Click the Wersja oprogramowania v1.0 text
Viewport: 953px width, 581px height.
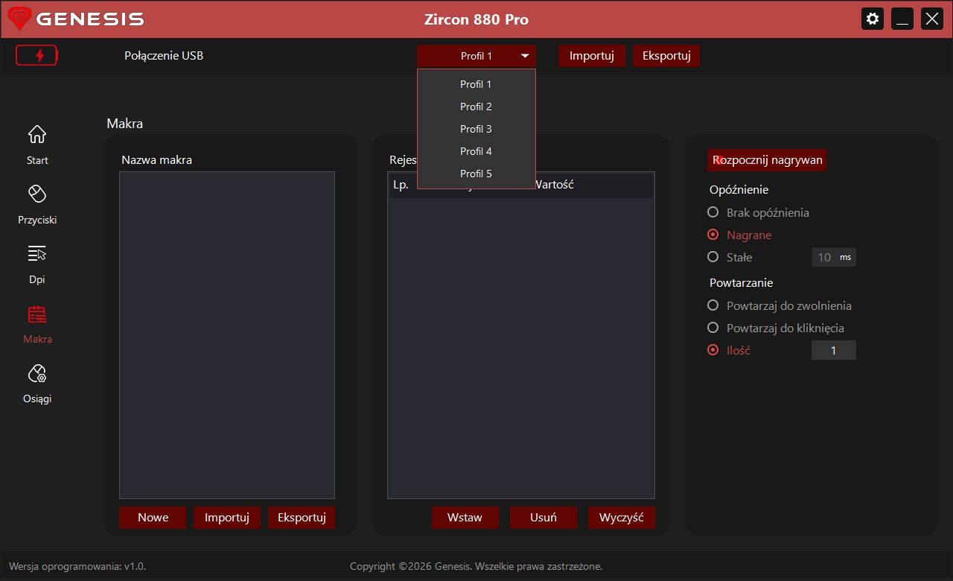tap(77, 566)
